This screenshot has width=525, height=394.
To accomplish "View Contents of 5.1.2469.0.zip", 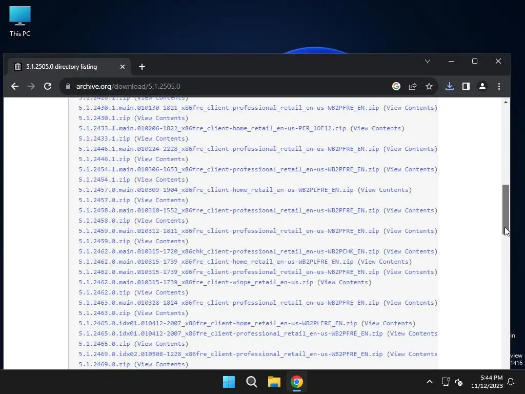I will pyautogui.click(x=161, y=365).
